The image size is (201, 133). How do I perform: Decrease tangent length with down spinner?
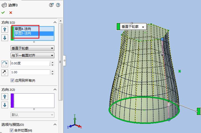[52, 74]
